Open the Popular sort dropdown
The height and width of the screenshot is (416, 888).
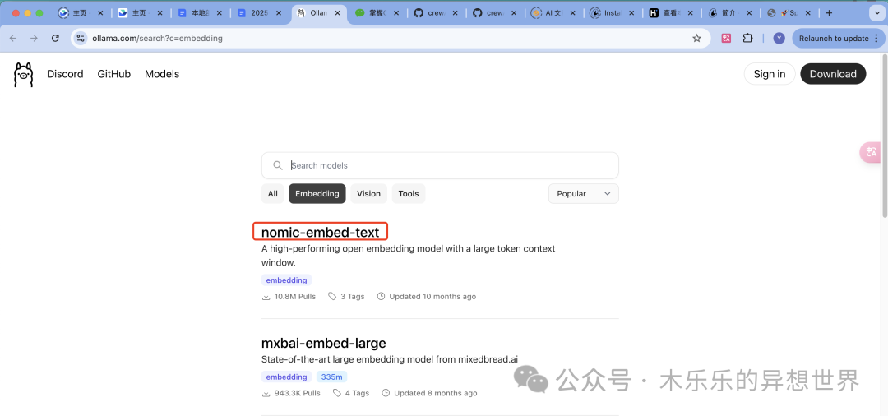(583, 193)
